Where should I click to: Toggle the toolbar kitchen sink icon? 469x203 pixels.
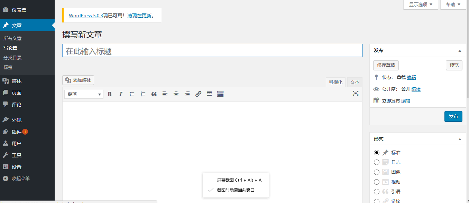[x=220, y=94]
